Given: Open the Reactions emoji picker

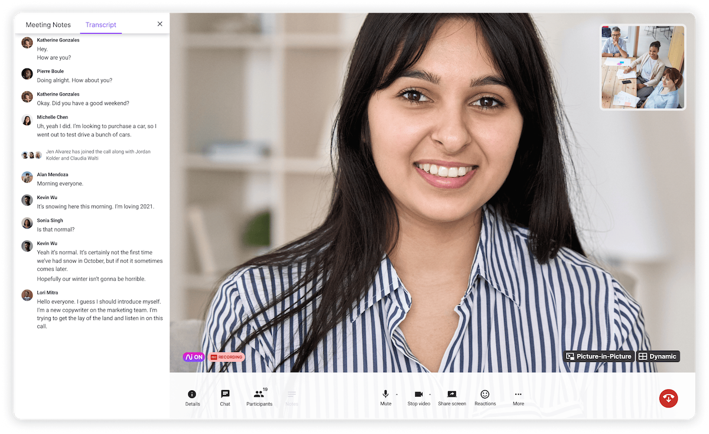Looking at the screenshot, I should coord(484,397).
